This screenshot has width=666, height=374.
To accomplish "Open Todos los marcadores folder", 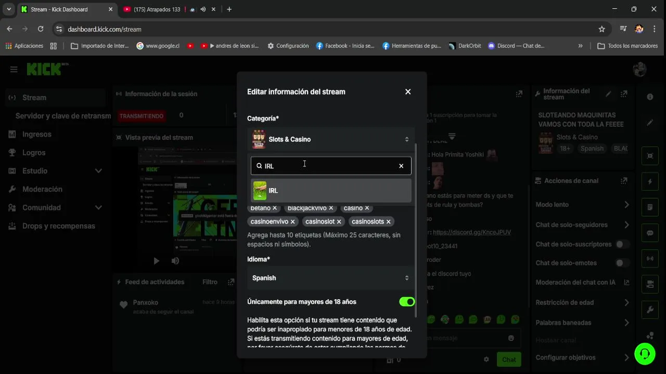I will coord(627,46).
